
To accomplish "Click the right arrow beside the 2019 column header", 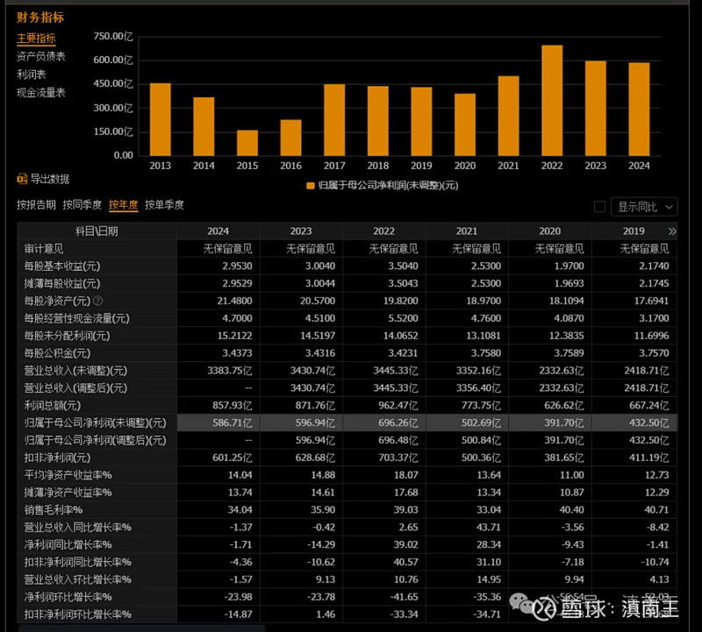I will pyautogui.click(x=671, y=231).
